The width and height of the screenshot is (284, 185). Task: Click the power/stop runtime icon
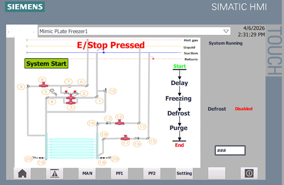tap(249, 173)
